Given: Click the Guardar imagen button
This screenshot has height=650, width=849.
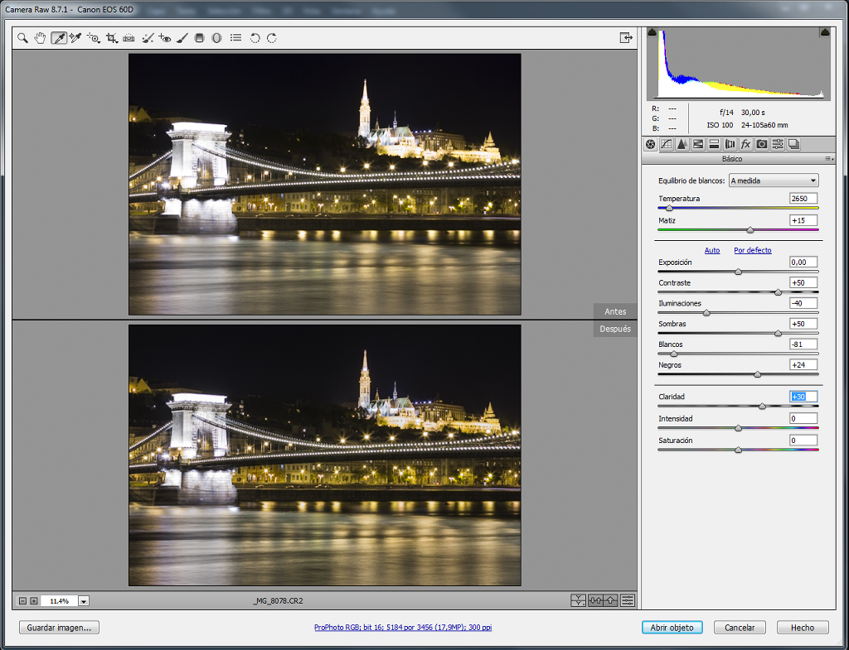Looking at the screenshot, I should coord(59,628).
